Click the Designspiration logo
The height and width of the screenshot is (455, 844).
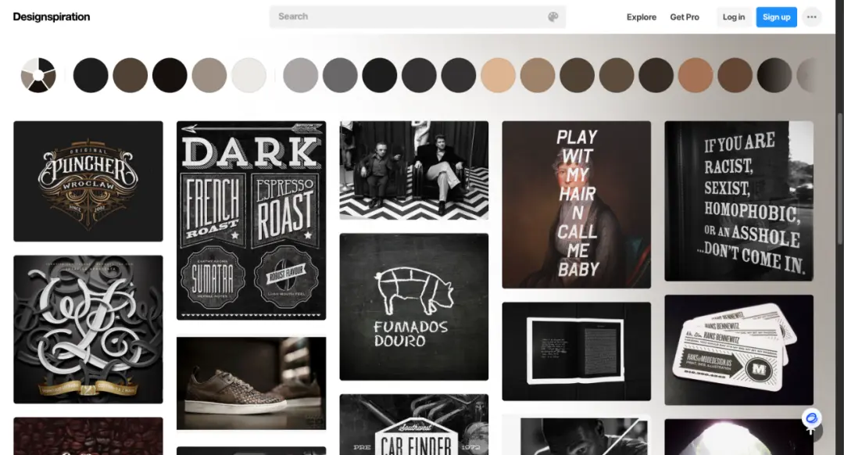[x=51, y=16]
